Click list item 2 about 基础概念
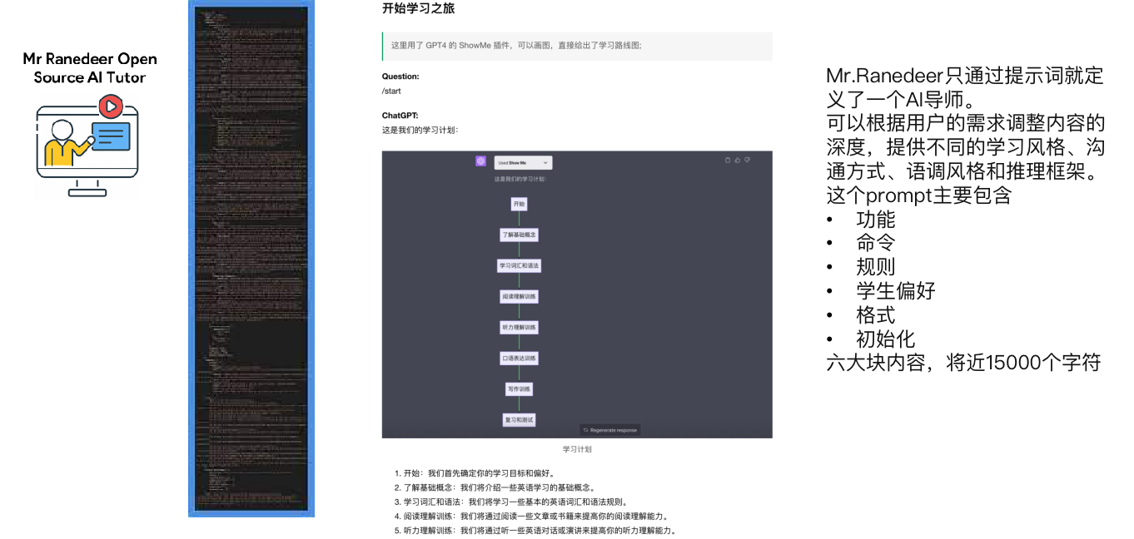The image size is (1134, 539). [495, 487]
